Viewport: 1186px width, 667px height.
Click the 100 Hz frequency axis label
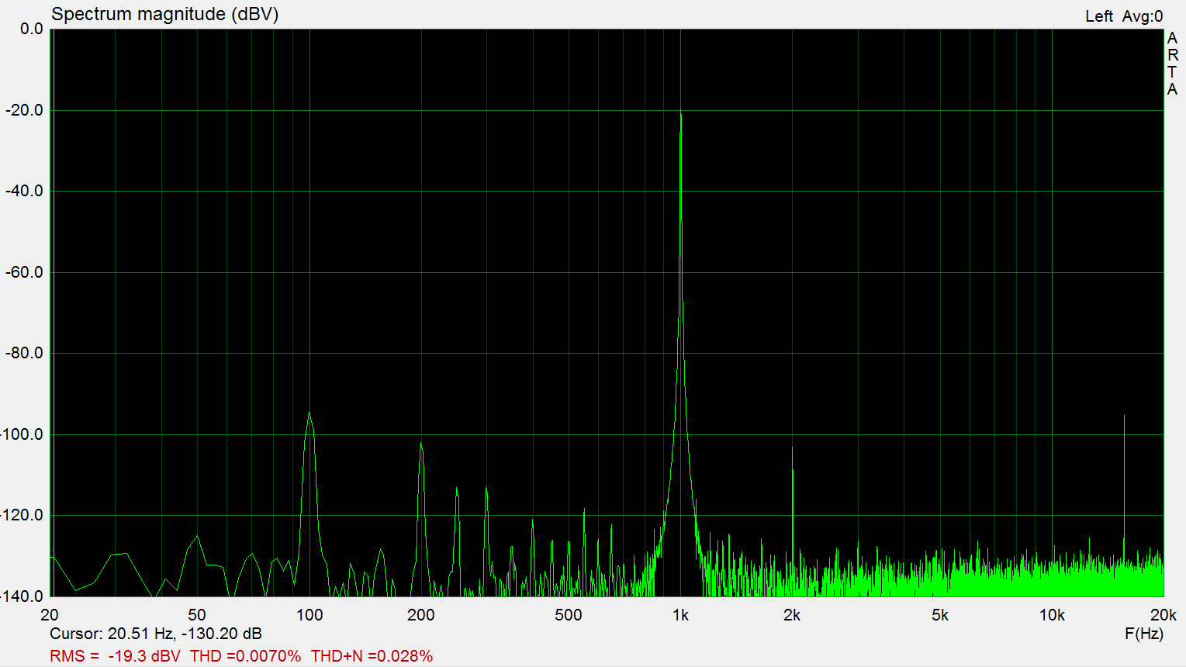point(309,615)
